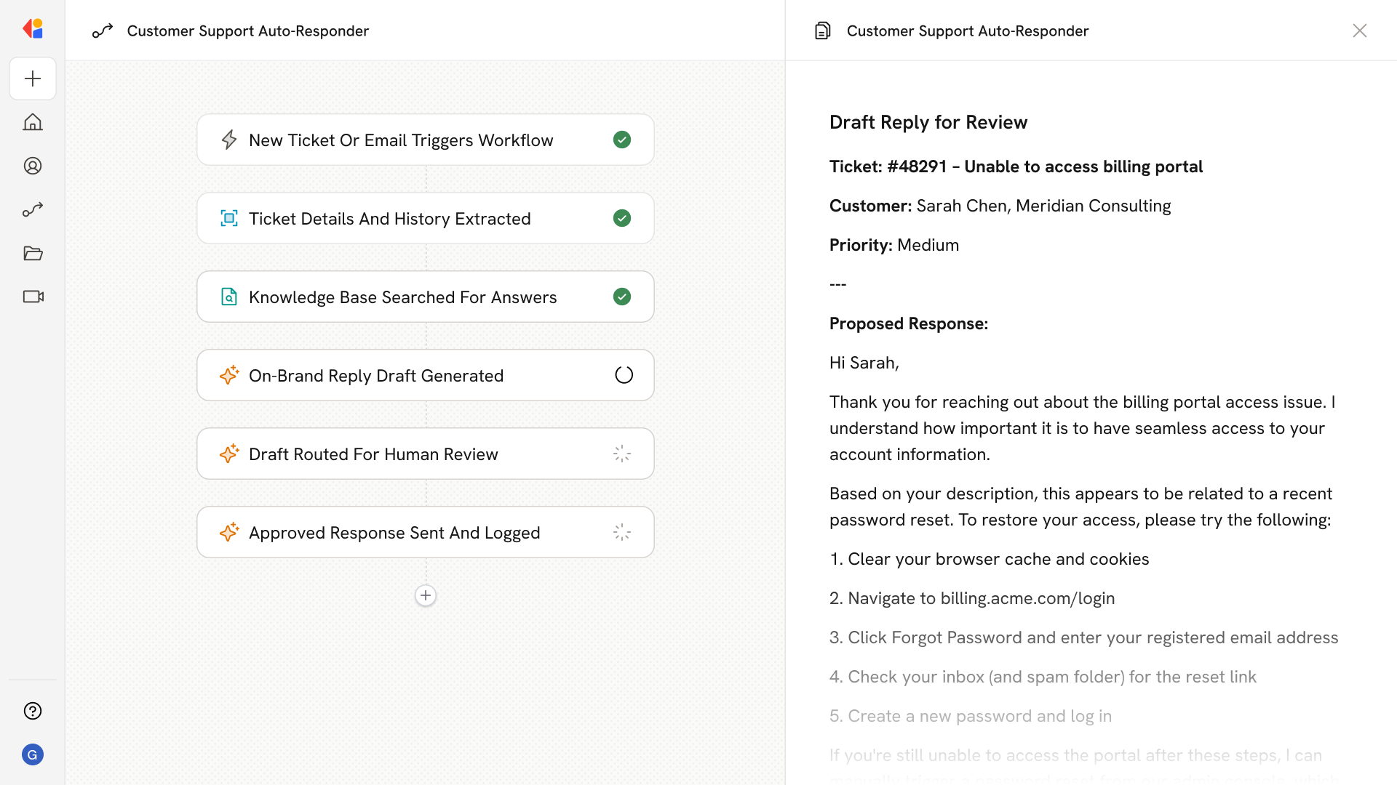Screen dimensions: 1397x785
Task: Open the Projects folder in the sidebar
Action: pos(33,253)
